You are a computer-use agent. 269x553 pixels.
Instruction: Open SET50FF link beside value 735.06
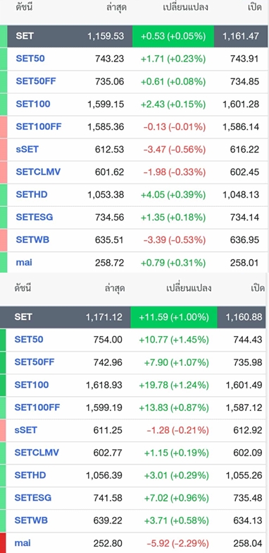point(36,81)
